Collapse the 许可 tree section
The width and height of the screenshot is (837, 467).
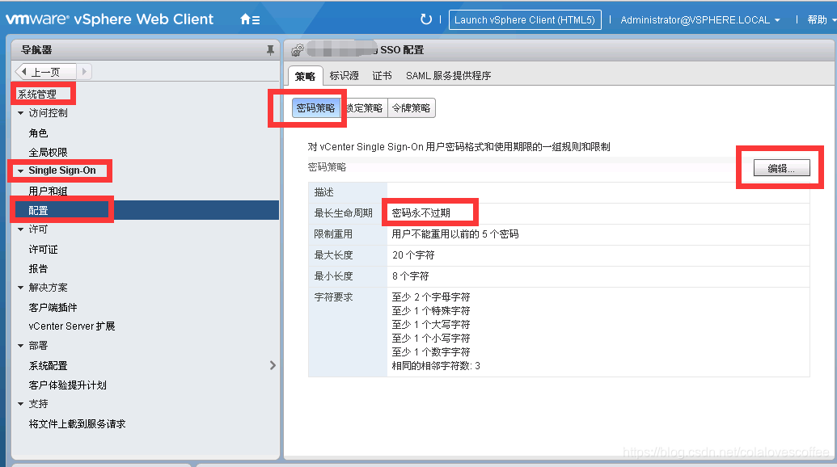tap(20, 229)
